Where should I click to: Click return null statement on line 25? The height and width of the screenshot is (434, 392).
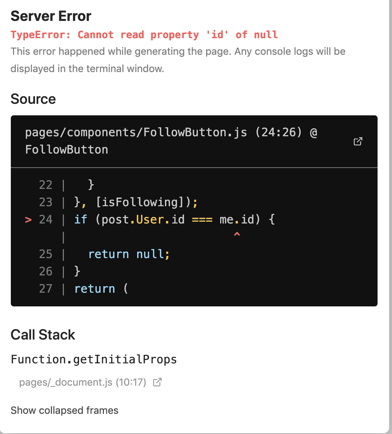(x=129, y=254)
